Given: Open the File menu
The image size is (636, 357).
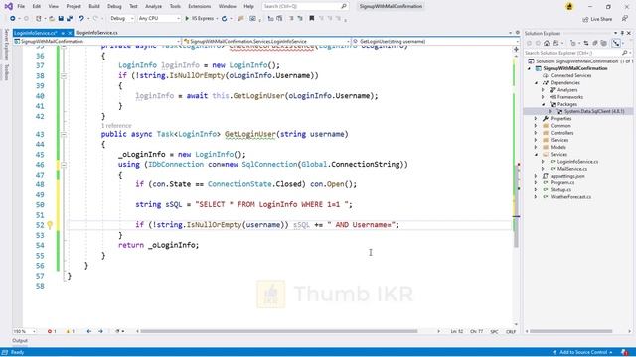Looking at the screenshot, I should click(x=21, y=7).
